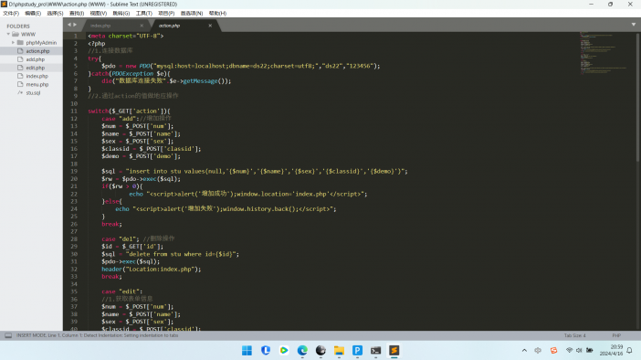Click the WWW folder icon
Viewport: 641px width, 360px height.
click(x=16, y=34)
